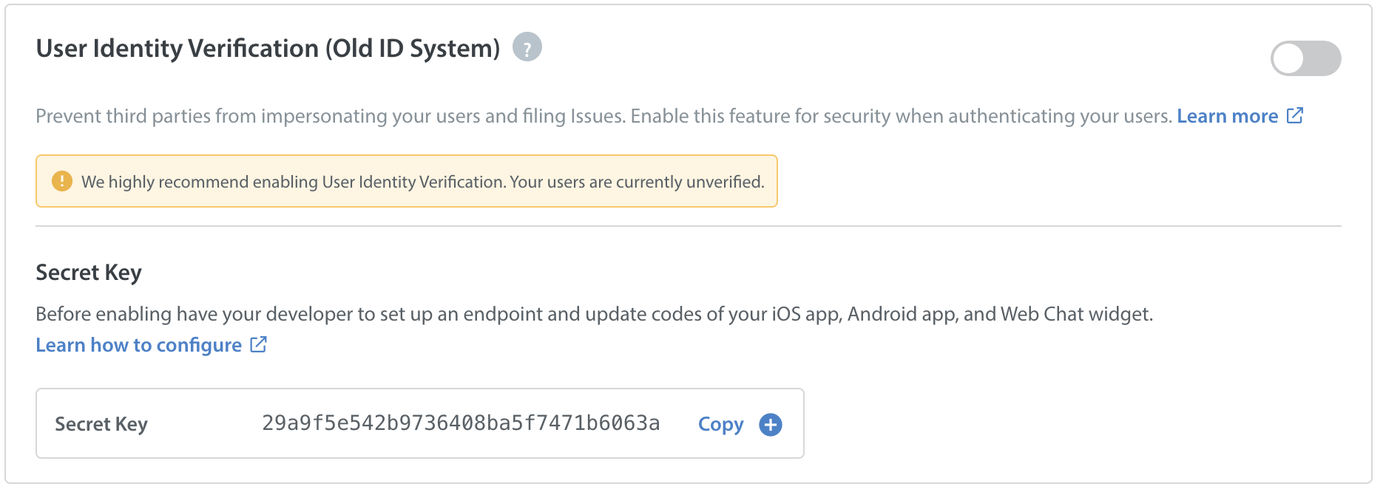Click the gray track of the off toggle

point(1325,58)
